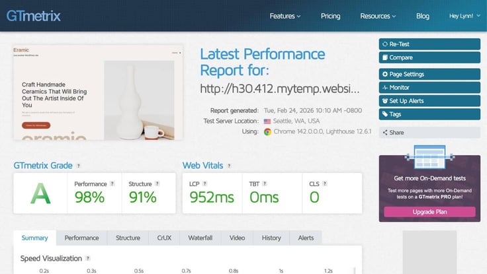Click the 91% Structure score
Screen dimensions: 487x274
pyautogui.click(x=142, y=197)
